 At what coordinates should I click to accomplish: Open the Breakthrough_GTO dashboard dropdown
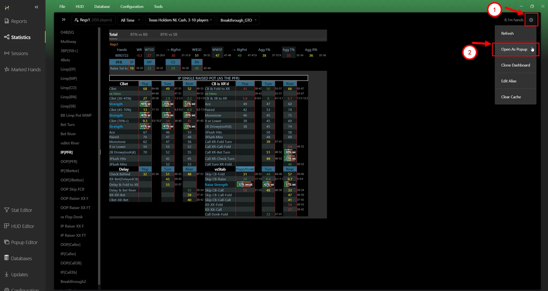coord(238,20)
